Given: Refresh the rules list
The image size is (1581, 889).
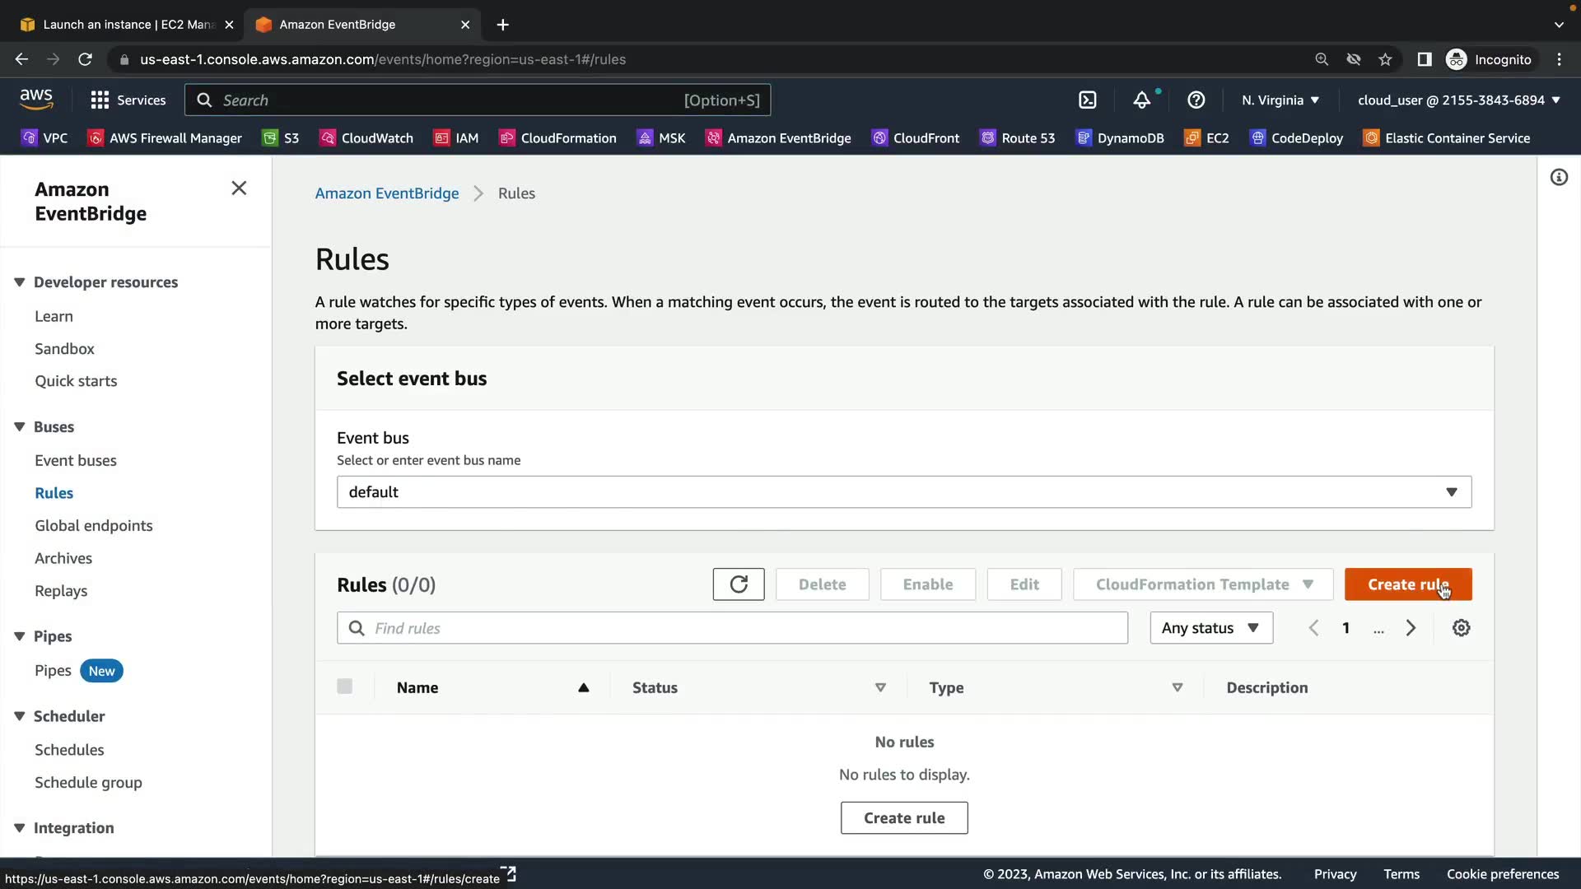Looking at the screenshot, I should pos(738,584).
